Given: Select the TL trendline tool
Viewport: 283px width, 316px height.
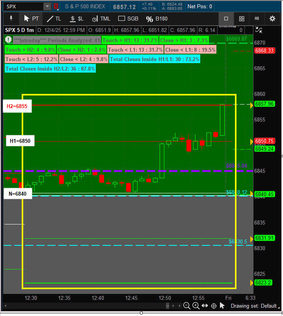Looking at the screenshot, I should [54, 19].
